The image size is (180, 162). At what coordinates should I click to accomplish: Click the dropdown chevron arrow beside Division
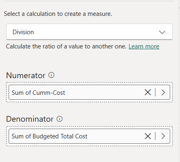[162, 32]
